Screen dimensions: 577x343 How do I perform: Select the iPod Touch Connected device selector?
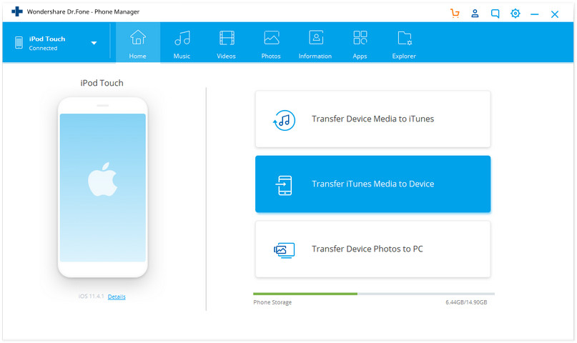tap(56, 43)
